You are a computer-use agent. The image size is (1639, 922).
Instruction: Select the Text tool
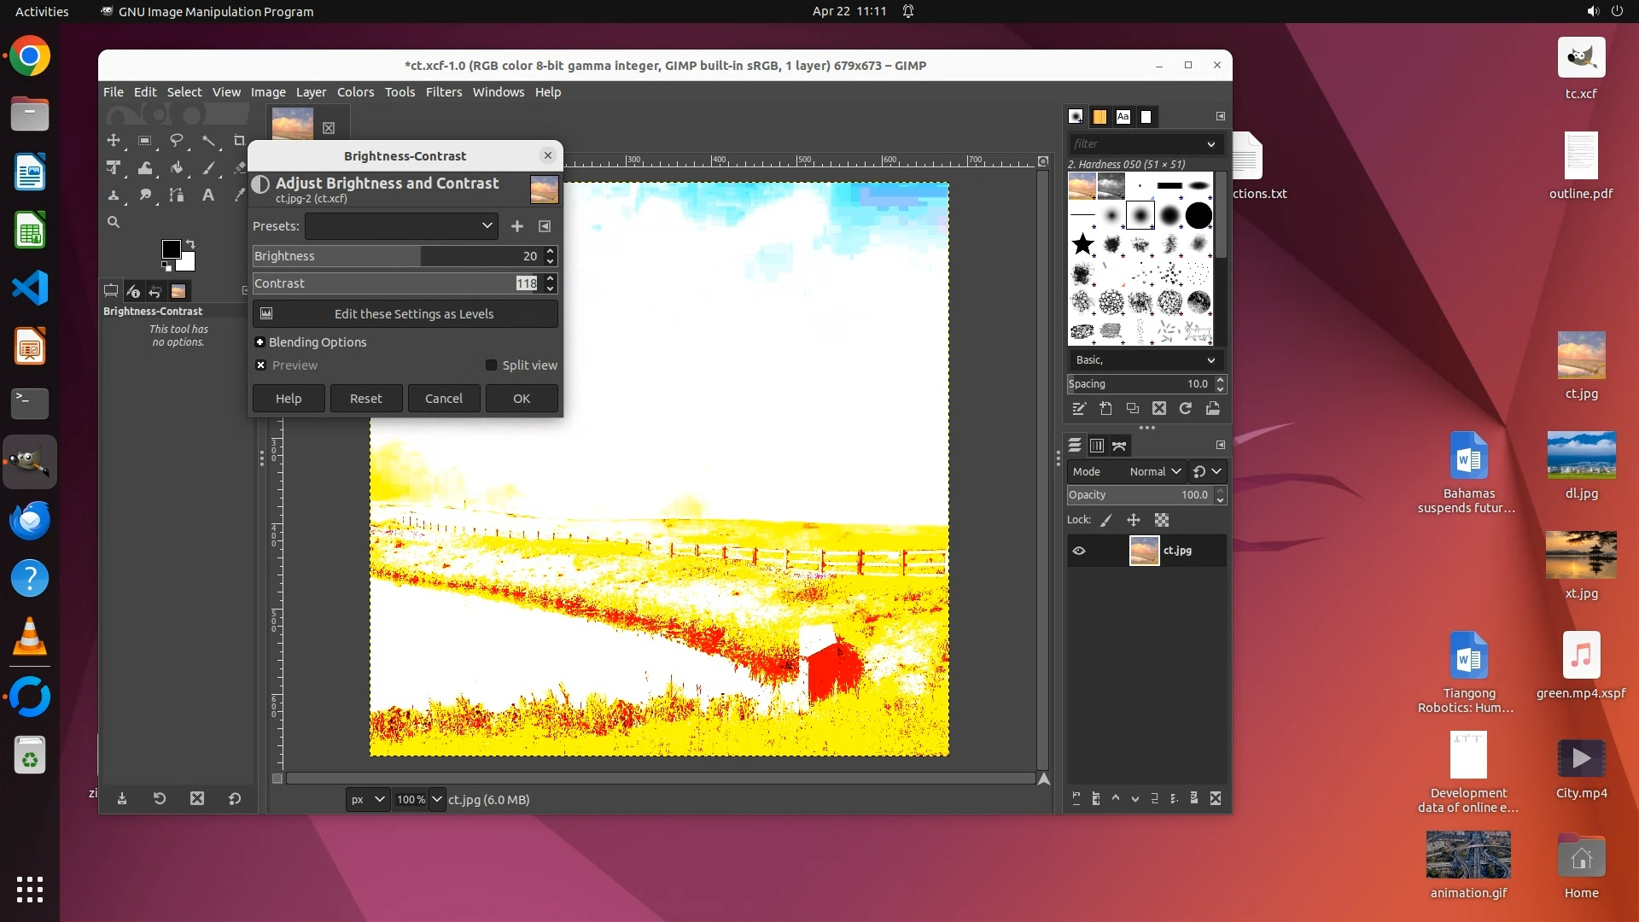click(x=207, y=195)
